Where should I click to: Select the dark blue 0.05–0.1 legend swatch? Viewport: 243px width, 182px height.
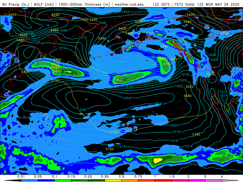click(x=46, y=180)
